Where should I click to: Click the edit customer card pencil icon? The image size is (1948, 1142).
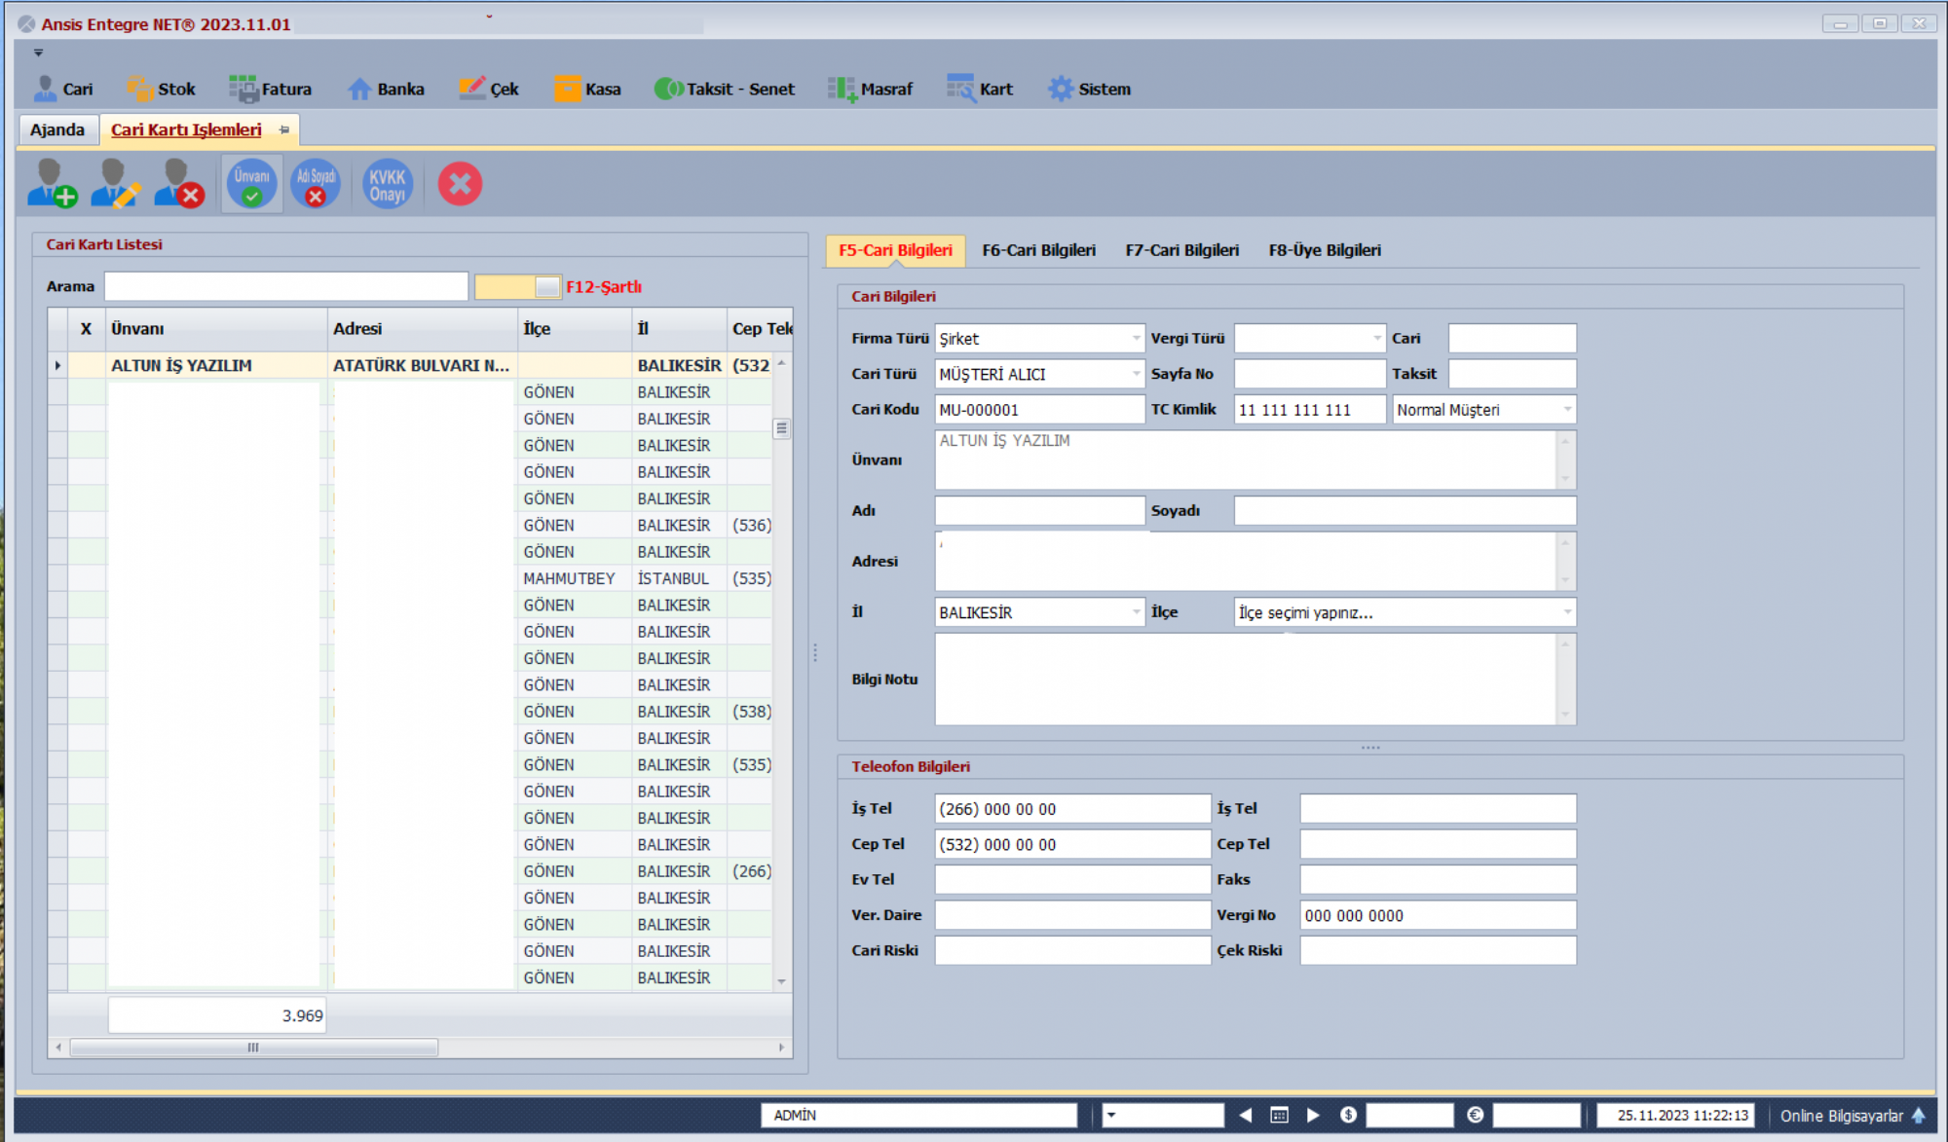pyautogui.click(x=116, y=183)
